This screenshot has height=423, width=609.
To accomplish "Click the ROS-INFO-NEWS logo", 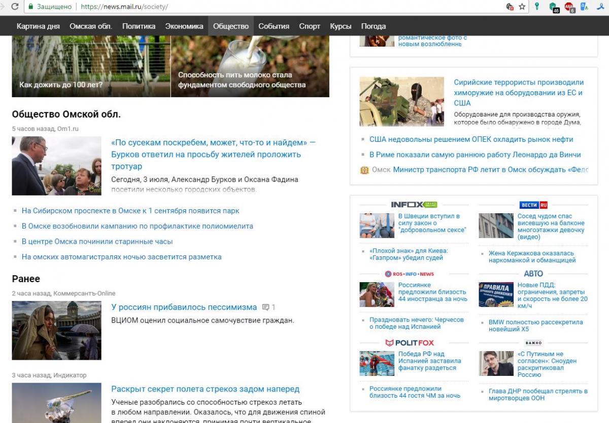I will [410, 274].
